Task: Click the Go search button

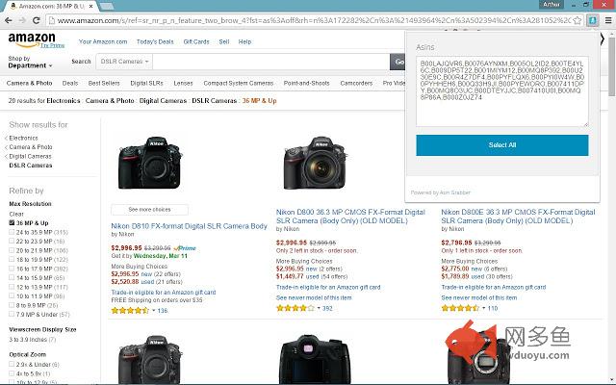Action: click(x=398, y=62)
